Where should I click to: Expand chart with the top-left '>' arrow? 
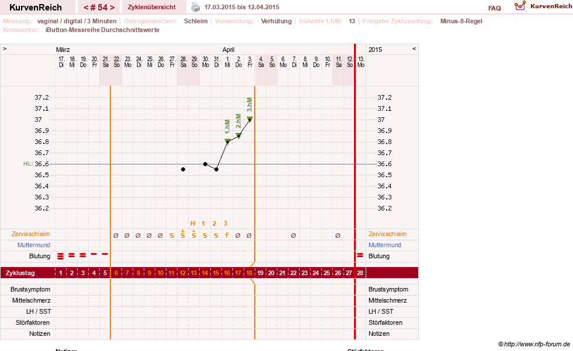pos(5,48)
